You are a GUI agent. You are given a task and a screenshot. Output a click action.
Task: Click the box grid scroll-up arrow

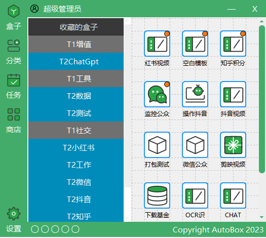click(x=261, y=21)
